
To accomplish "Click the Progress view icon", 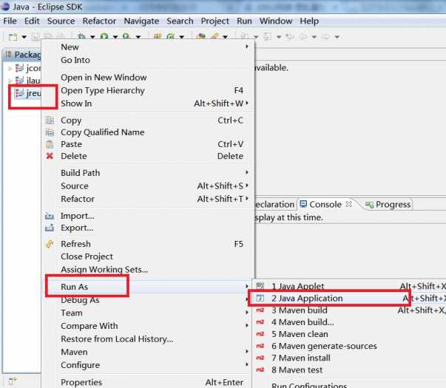I will click(x=369, y=205).
